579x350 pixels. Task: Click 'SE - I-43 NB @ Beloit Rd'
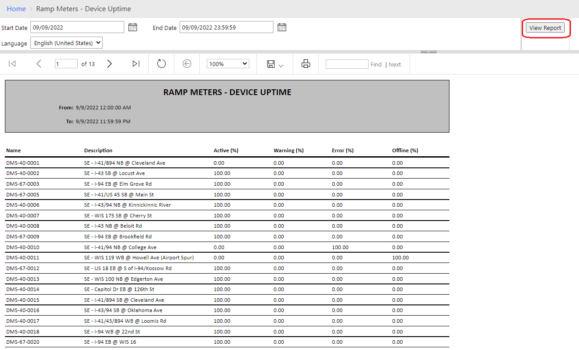pos(113,226)
